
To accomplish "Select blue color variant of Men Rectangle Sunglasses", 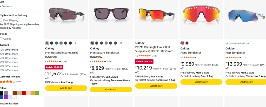I will click(x=56, y=43).
